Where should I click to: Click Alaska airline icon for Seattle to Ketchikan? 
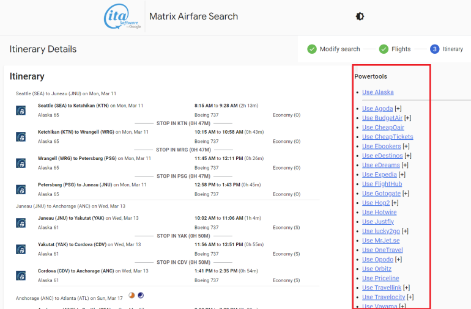click(x=21, y=110)
